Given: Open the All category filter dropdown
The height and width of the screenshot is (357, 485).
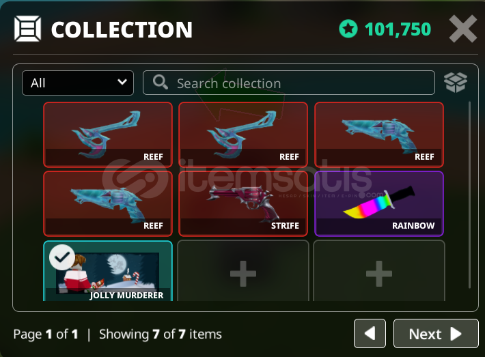Looking at the screenshot, I should (78, 83).
